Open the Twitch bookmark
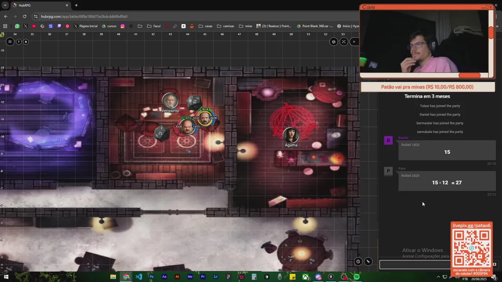Viewport: 502px width, 282px height. point(59,26)
